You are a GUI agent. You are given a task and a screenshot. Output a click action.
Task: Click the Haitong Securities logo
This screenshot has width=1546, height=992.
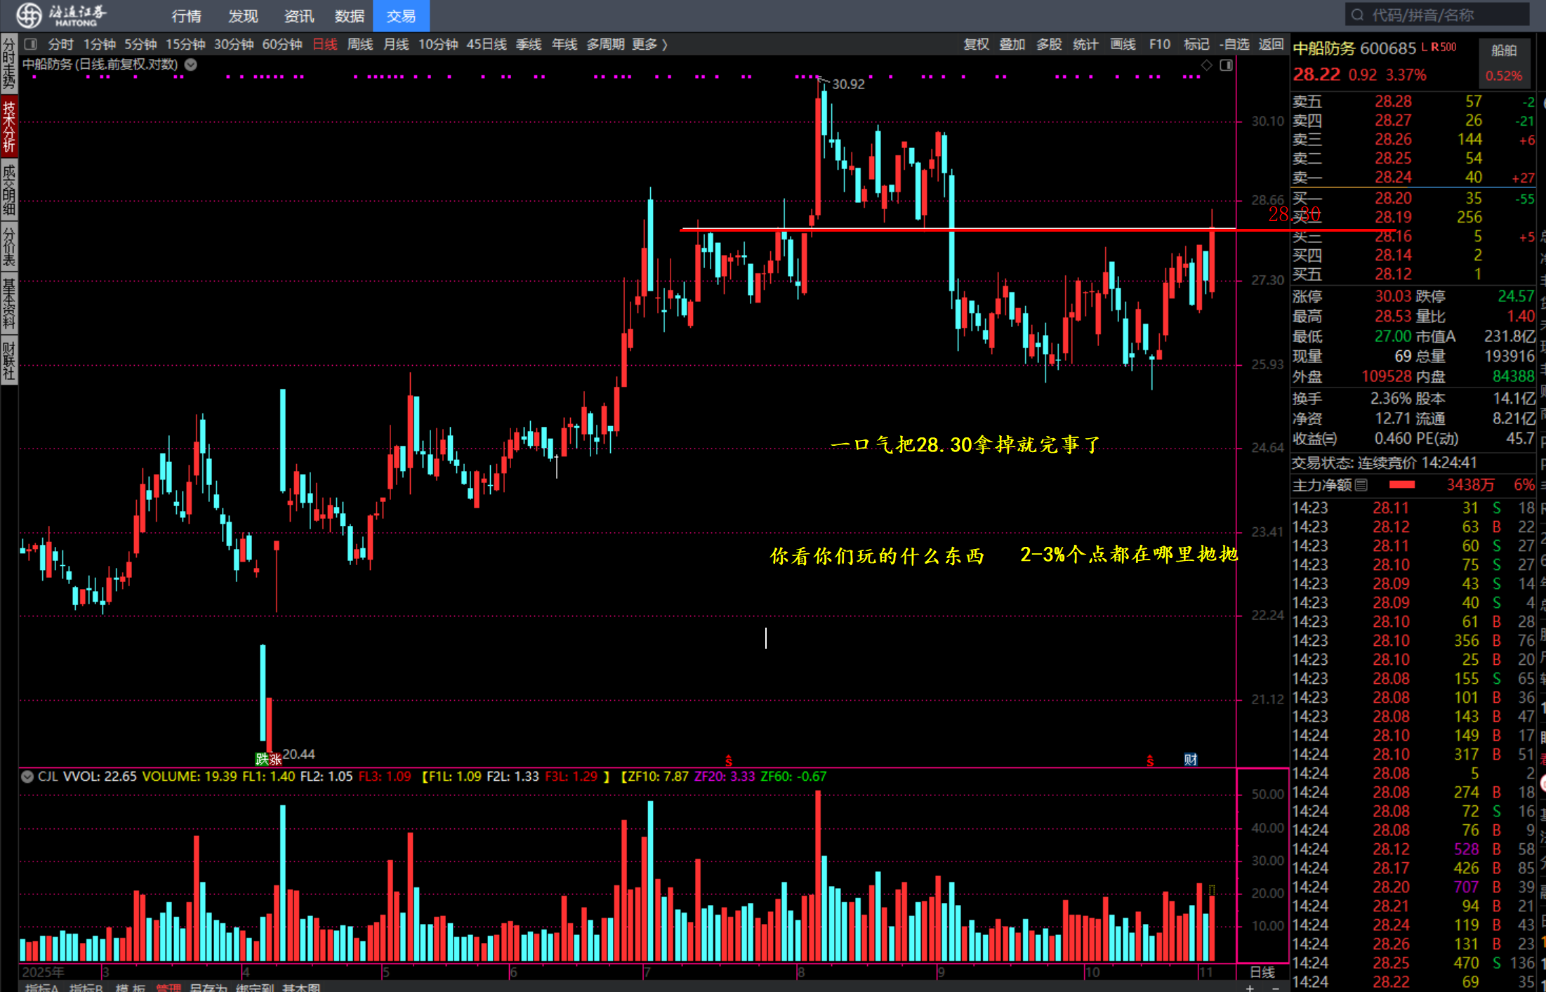[29, 14]
